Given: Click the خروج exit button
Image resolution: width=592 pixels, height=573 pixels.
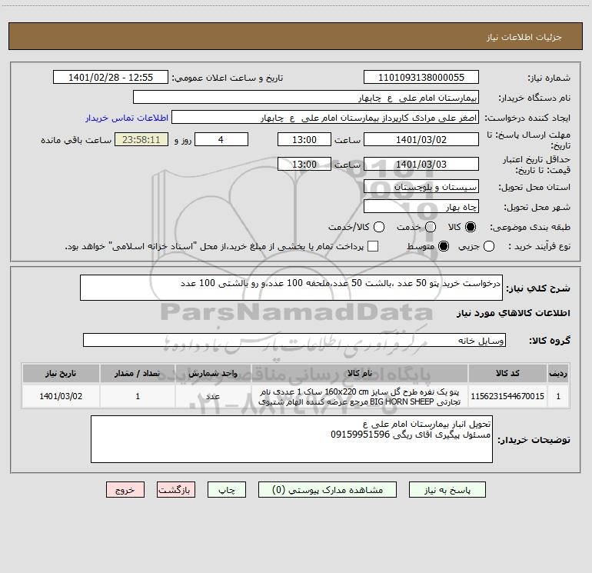Looking at the screenshot, I should (125, 490).
